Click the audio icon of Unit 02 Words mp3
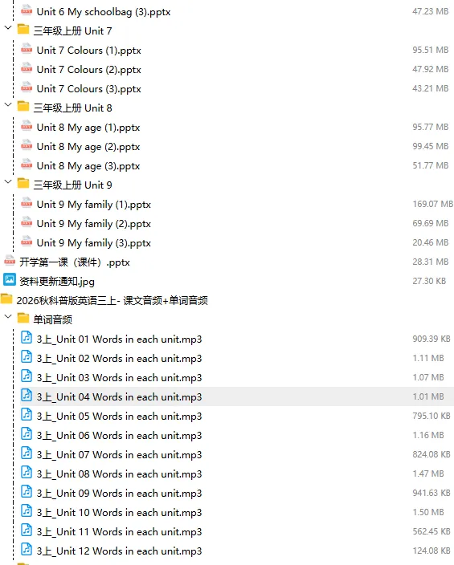This screenshot has height=565, width=454. pos(27,357)
